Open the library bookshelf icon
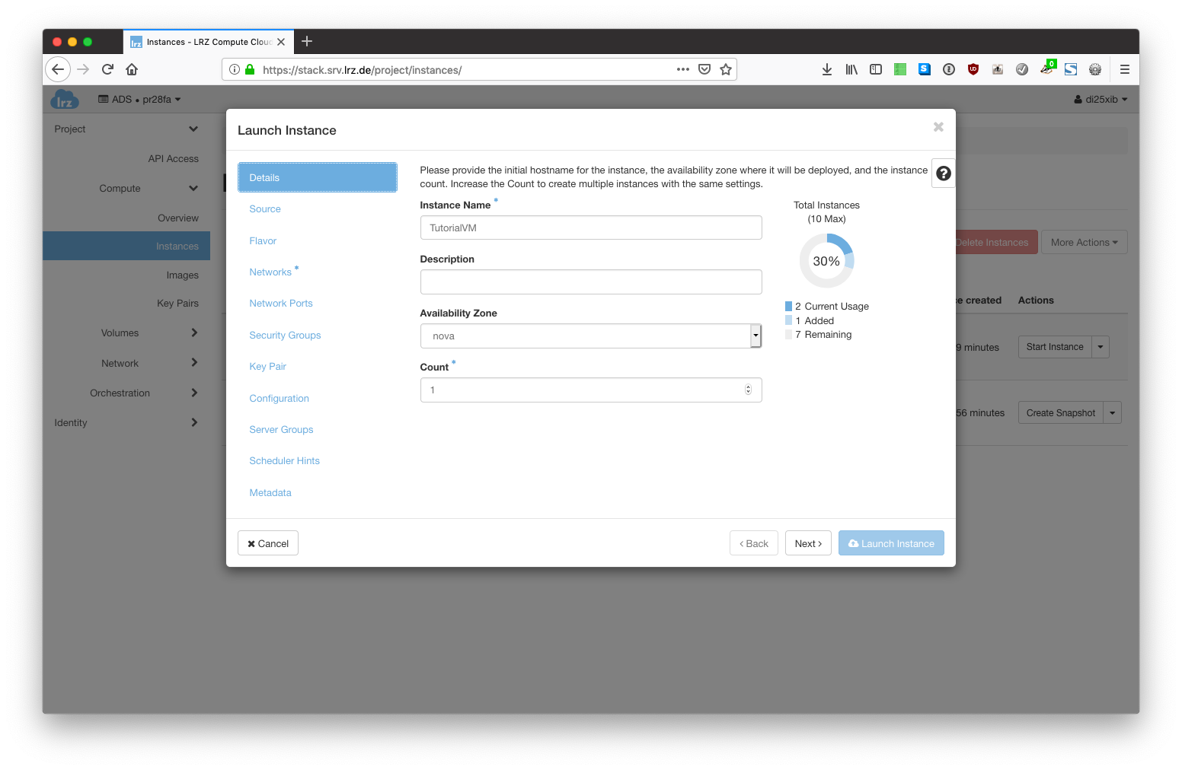This screenshot has width=1182, height=770. 851,69
